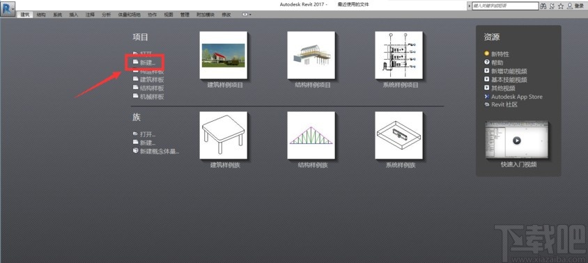The width and height of the screenshot is (588, 263).
Task: Open the 结构样例族 truss thumbnail
Action: [311, 135]
